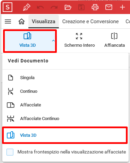Click the plus icon in the red toolbar
Image resolution: width=130 pixels, height=163 pixels.
click(x=122, y=8)
